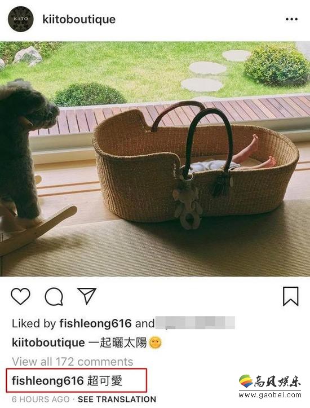The width and height of the screenshot is (310, 408).
Task: Open fishleong616 profile from comment
Action: point(47,381)
